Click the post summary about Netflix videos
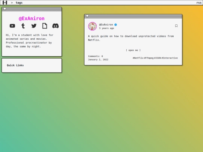 coord(131,38)
